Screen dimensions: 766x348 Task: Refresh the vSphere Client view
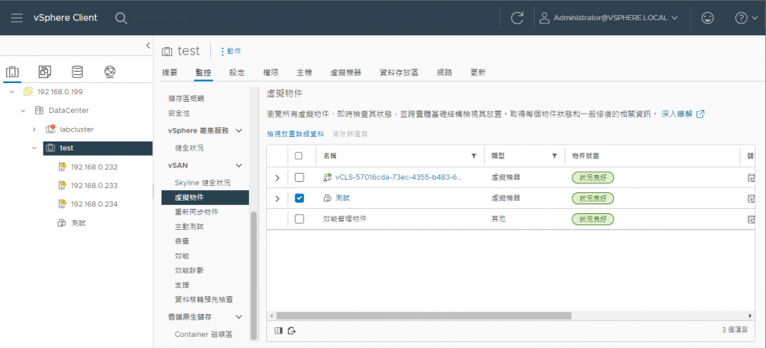tap(517, 18)
